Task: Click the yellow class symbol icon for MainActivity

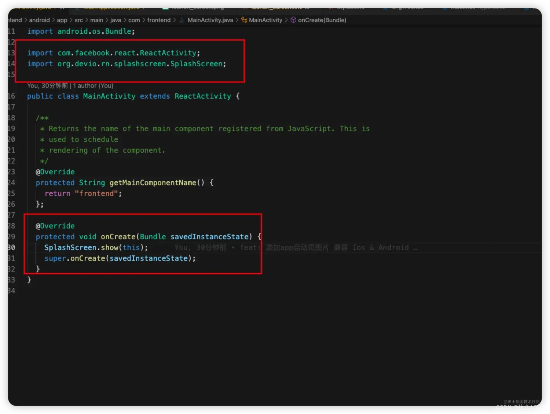Action: click(244, 20)
